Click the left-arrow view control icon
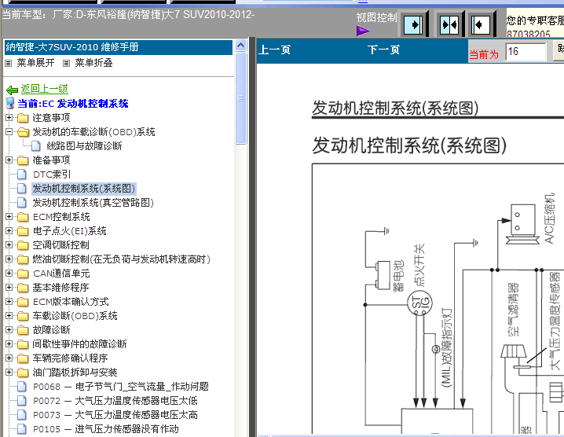Screen dimensions: 564x437 (481, 25)
